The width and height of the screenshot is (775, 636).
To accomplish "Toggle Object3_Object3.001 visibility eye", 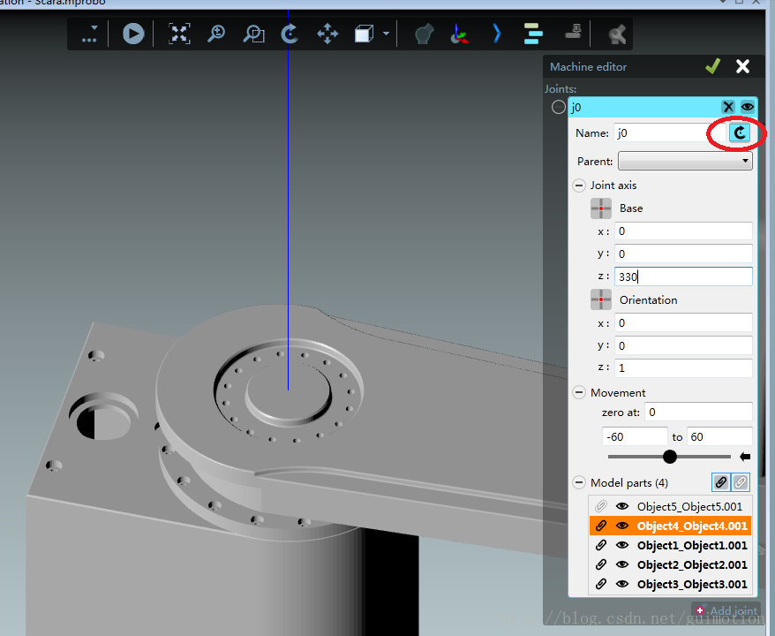I will coord(622,584).
